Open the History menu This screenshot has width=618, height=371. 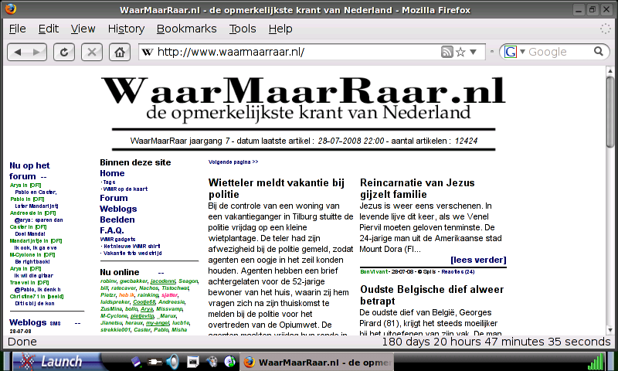tap(126, 29)
